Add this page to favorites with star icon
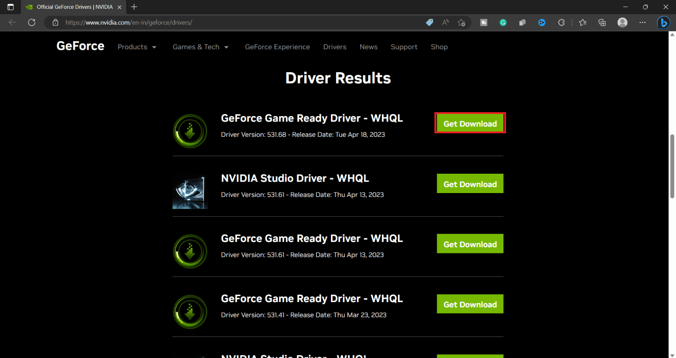 [x=462, y=22]
